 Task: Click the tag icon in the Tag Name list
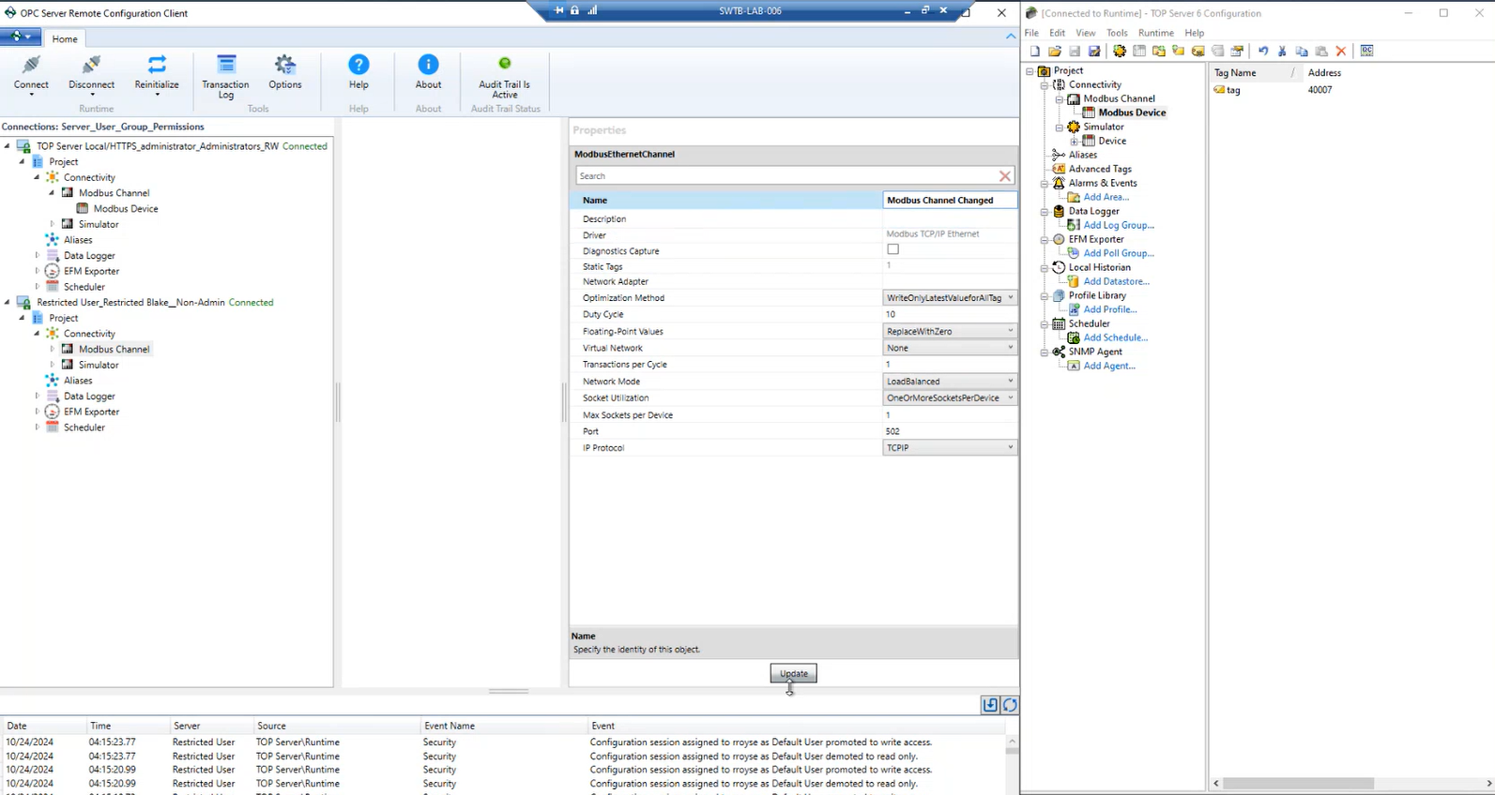coord(1219,90)
